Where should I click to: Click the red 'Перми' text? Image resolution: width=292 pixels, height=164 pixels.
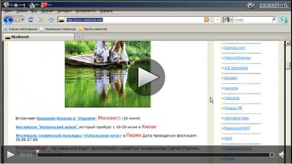[x=134, y=135]
